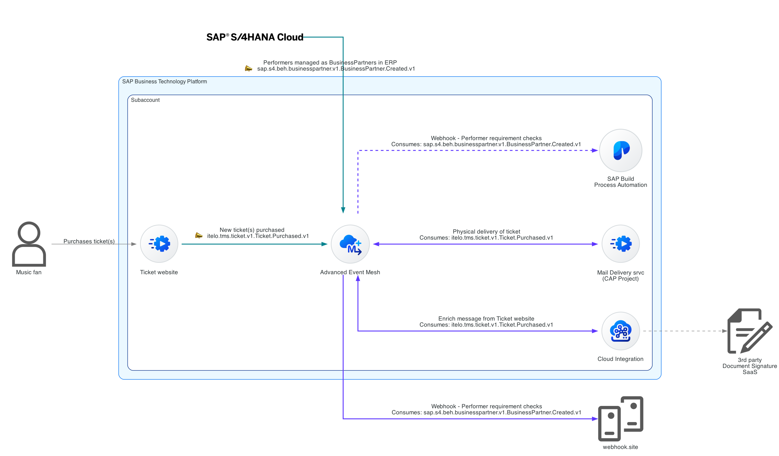Click the 'Purchases ticket(s)' arrow label
The image size is (779, 456).
tap(89, 241)
